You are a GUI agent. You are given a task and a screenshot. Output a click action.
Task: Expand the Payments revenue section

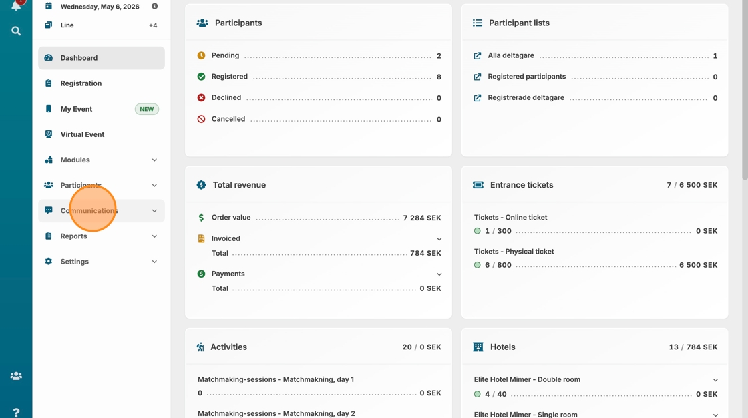tap(439, 274)
